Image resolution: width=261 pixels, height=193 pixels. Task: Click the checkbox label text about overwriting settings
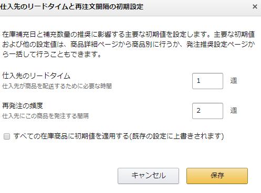tap(119, 136)
